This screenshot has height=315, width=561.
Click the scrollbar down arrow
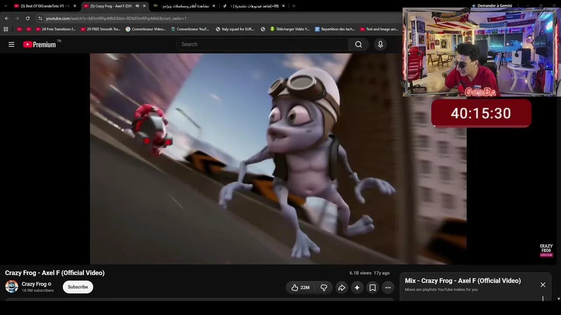[558, 299]
